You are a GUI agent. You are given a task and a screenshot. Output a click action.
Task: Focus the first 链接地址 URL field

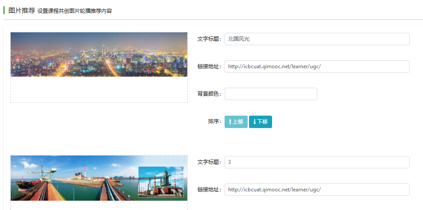pyautogui.click(x=317, y=66)
